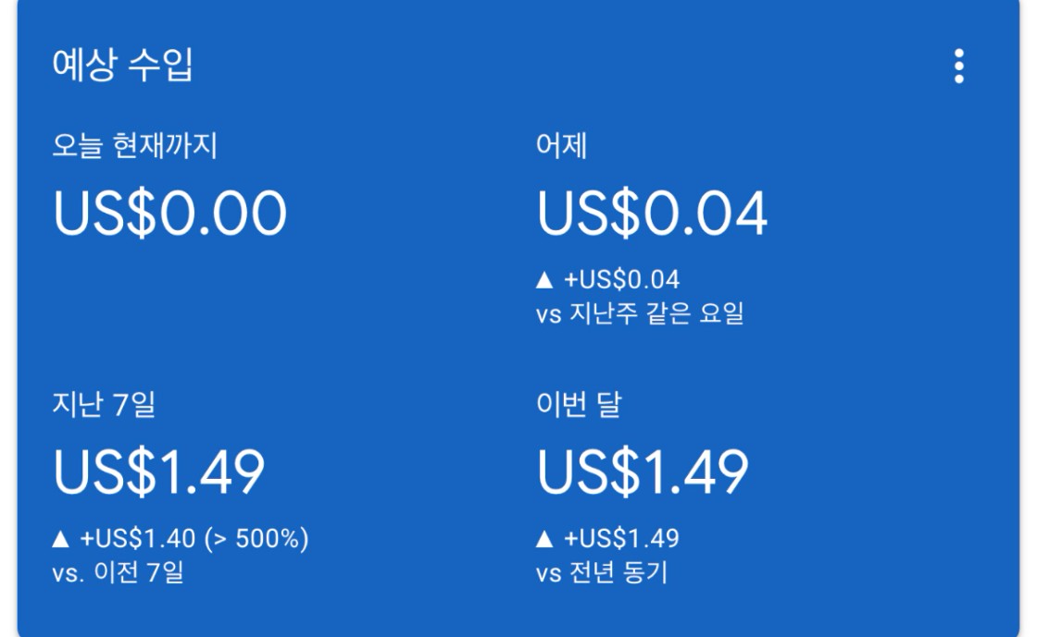Select the 지난 7일 label
Screen dimensions: 1037x637
pyautogui.click(x=104, y=407)
